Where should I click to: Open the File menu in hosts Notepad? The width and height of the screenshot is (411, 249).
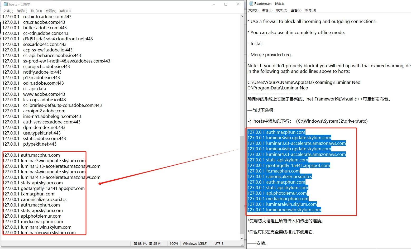[x=8, y=11]
